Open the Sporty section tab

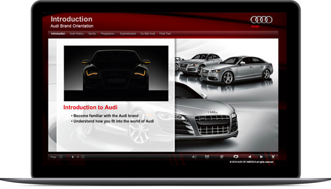(92, 34)
